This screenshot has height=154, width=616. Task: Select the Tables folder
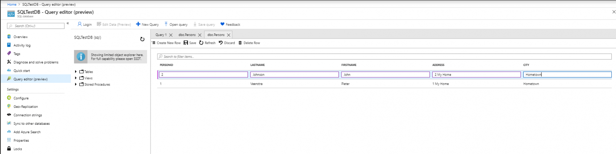(x=86, y=72)
